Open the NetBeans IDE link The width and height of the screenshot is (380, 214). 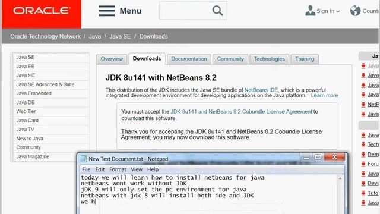[x=261, y=90]
